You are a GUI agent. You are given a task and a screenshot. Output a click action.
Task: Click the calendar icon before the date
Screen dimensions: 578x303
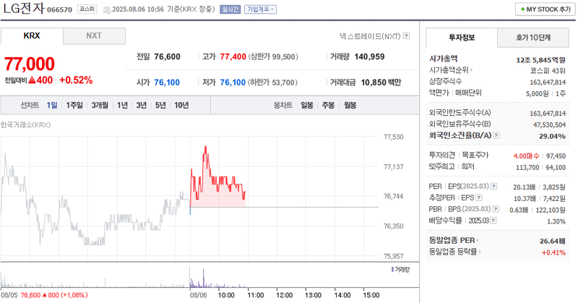click(x=107, y=10)
